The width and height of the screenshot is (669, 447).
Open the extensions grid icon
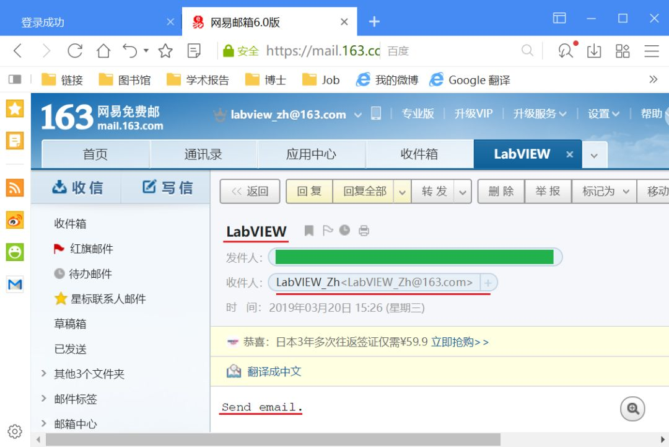(x=623, y=51)
